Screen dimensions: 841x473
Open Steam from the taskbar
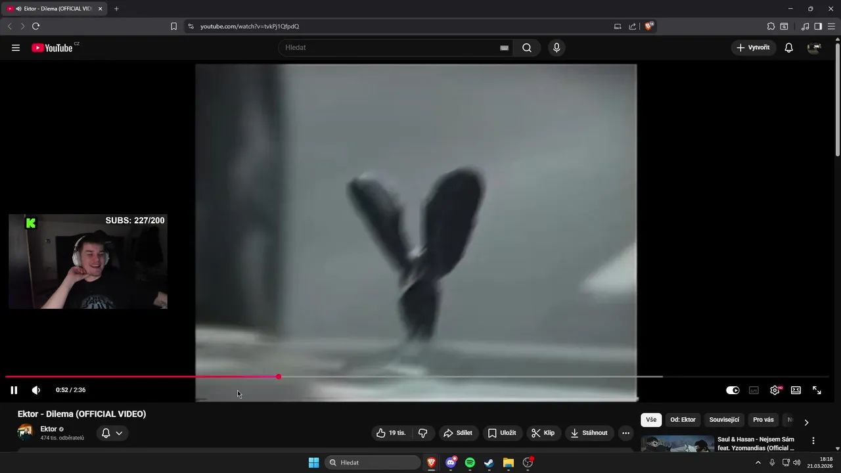click(x=489, y=462)
